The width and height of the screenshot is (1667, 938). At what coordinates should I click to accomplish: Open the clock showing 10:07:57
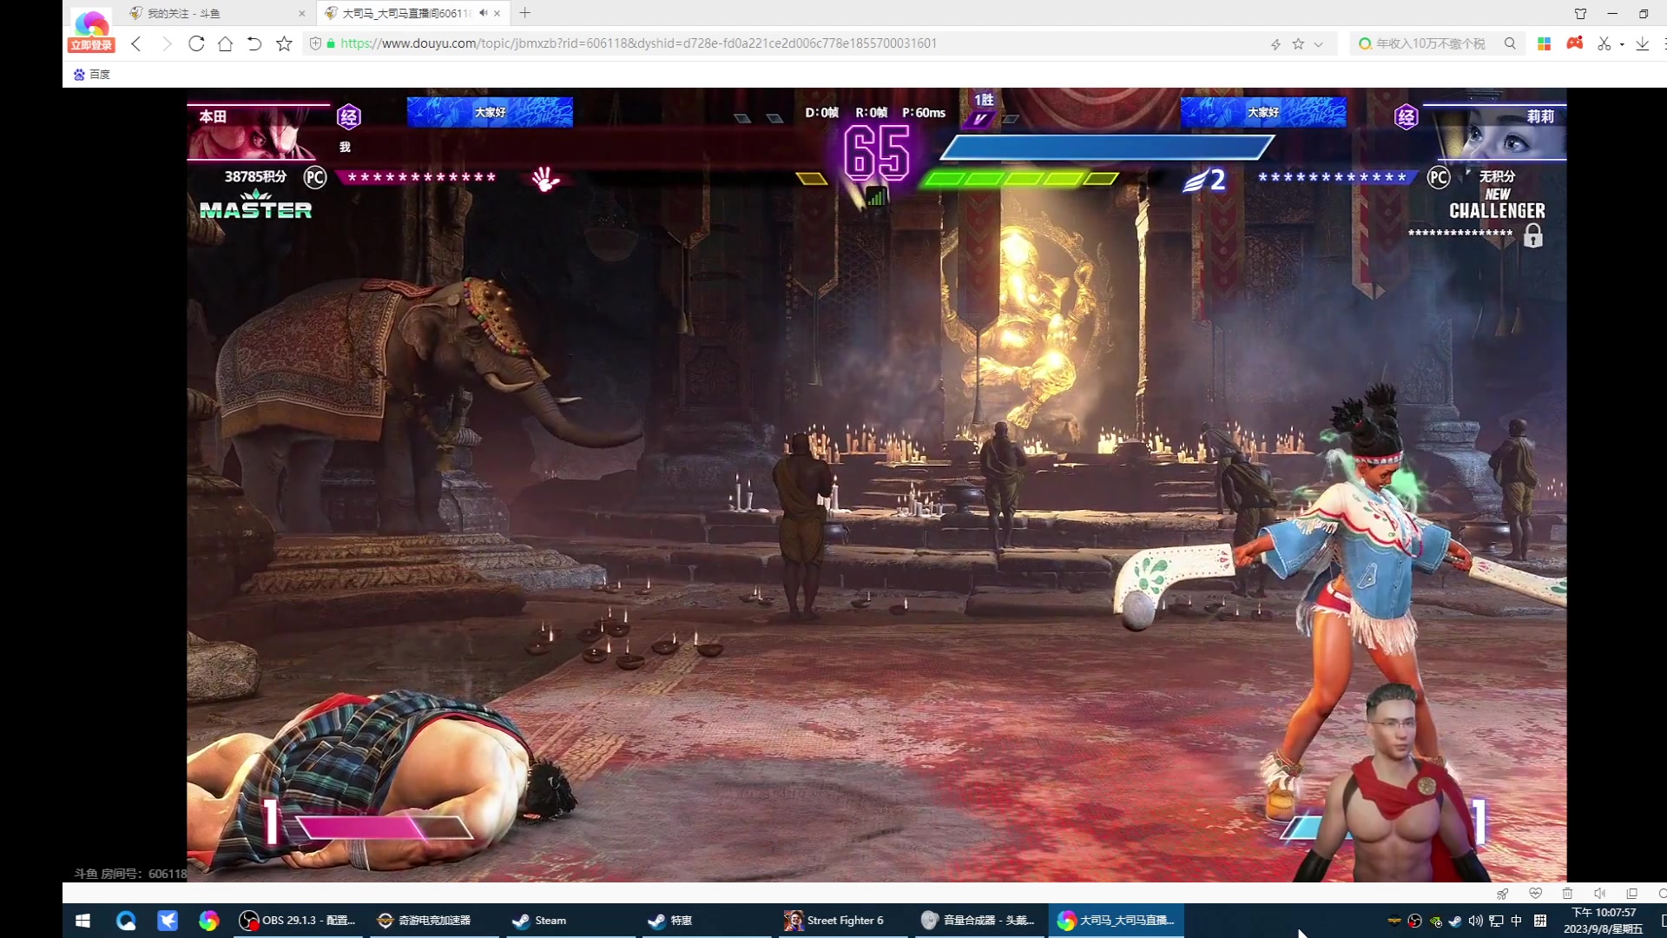[x=1604, y=921]
